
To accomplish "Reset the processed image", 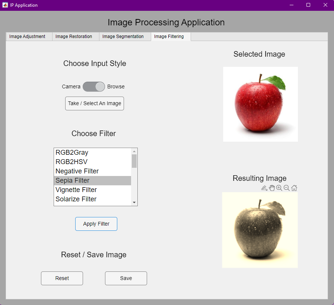I will click(x=62, y=278).
